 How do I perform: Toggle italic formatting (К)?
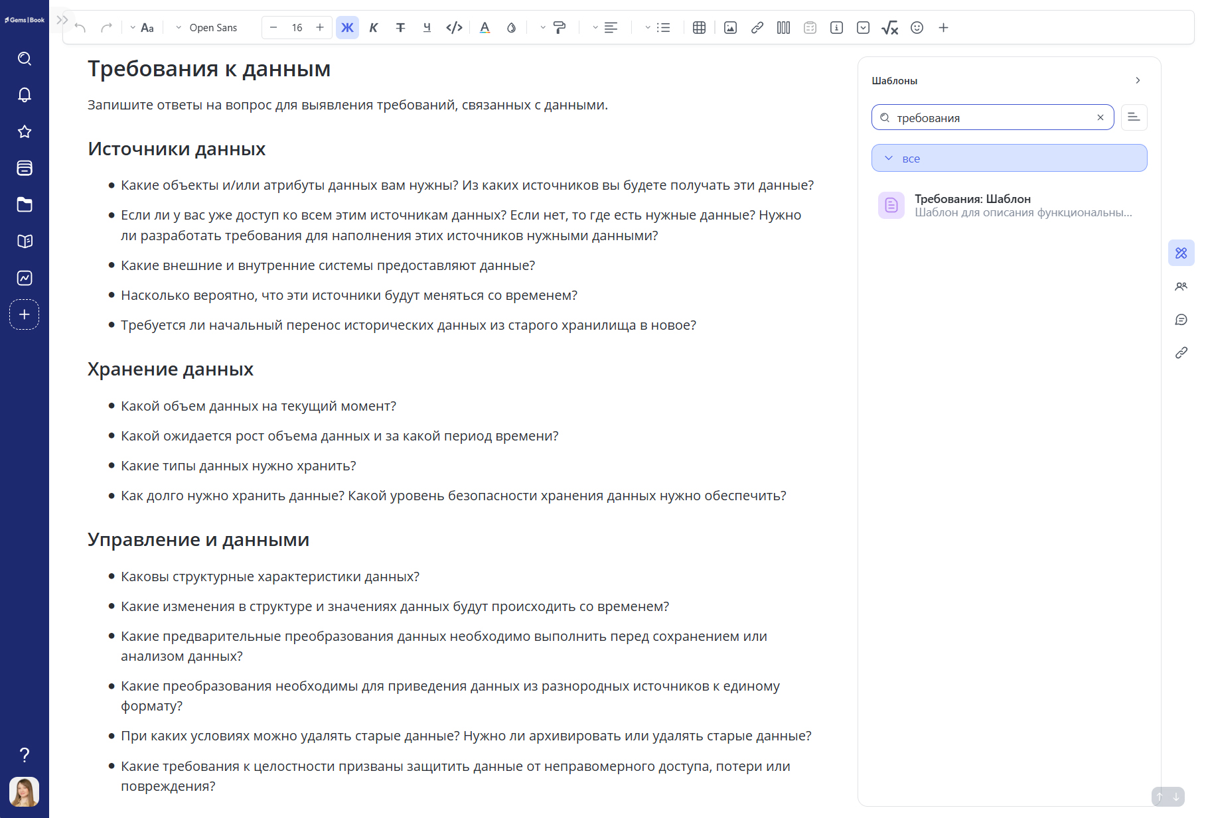click(374, 28)
